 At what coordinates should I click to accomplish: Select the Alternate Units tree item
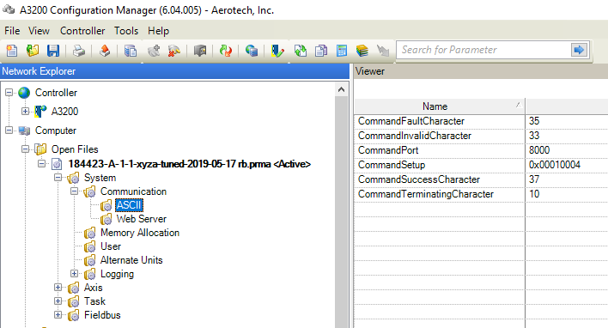(x=131, y=260)
